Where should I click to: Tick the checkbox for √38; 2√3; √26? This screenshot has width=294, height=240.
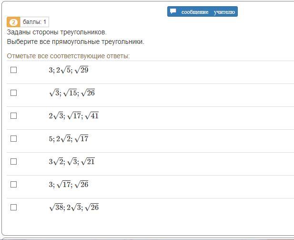tap(13, 207)
